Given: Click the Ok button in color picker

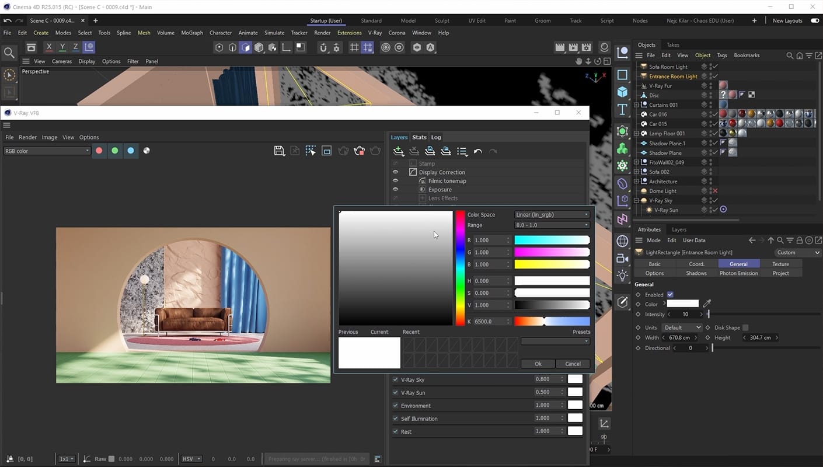Looking at the screenshot, I should click(x=538, y=364).
